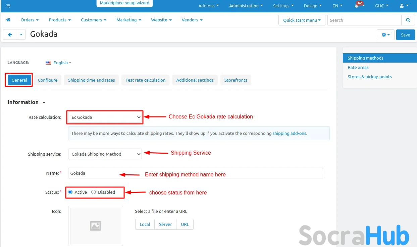Expand the English language selector

tap(62, 63)
